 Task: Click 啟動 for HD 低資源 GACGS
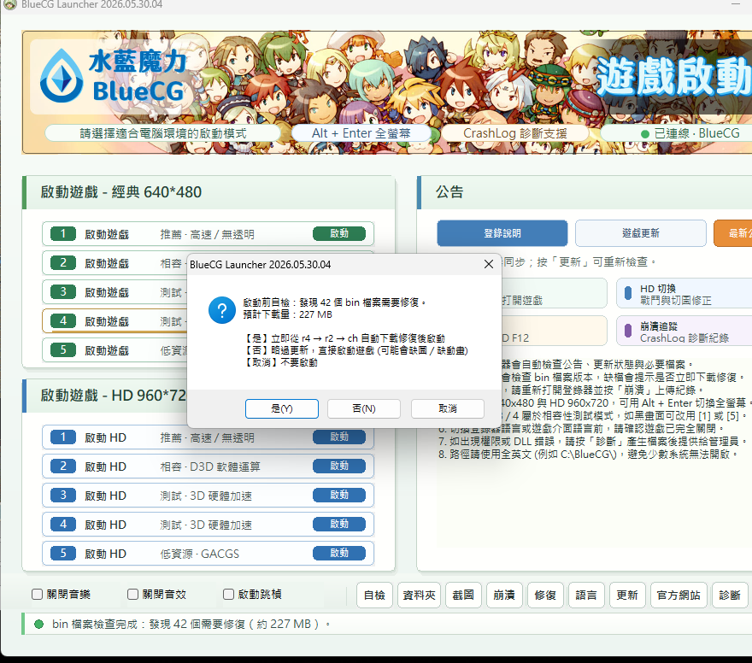click(339, 553)
